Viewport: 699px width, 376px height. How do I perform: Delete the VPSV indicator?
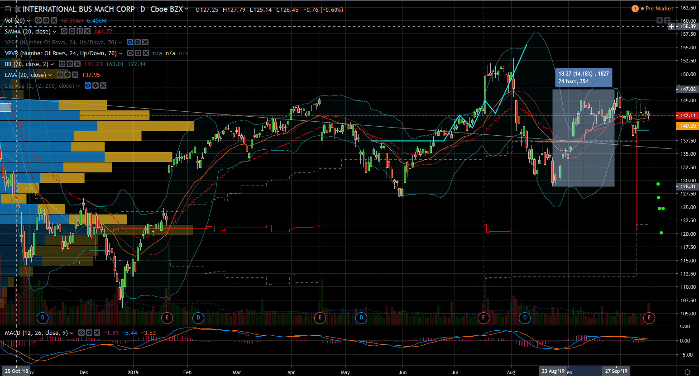[x=145, y=42]
